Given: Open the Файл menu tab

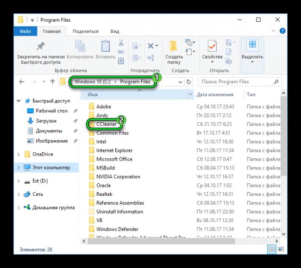Looking at the screenshot, I should pyautogui.click(x=26, y=31).
